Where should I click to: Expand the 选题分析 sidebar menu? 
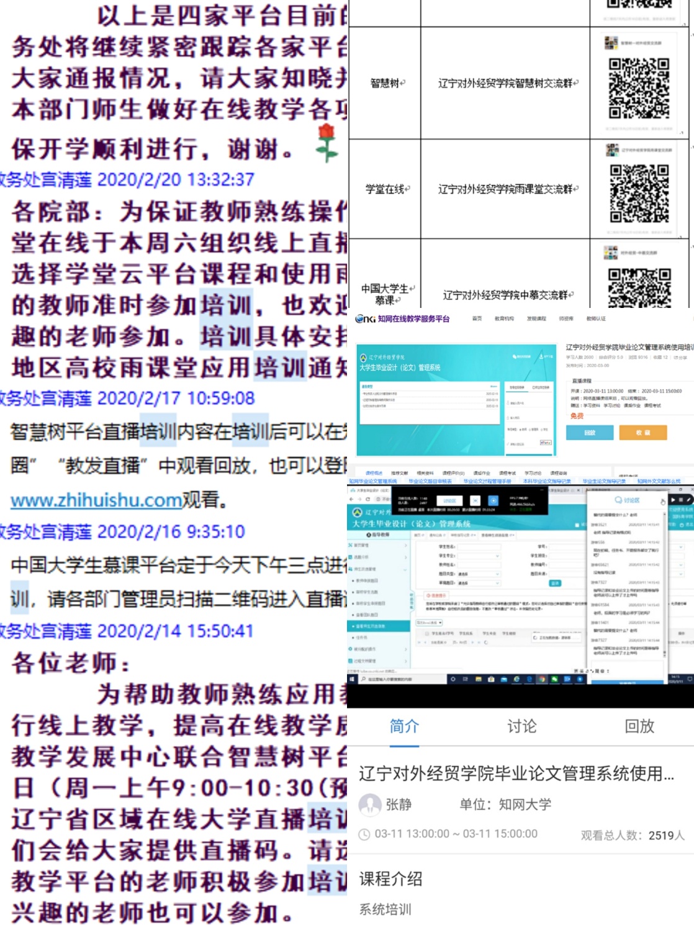[378, 557]
